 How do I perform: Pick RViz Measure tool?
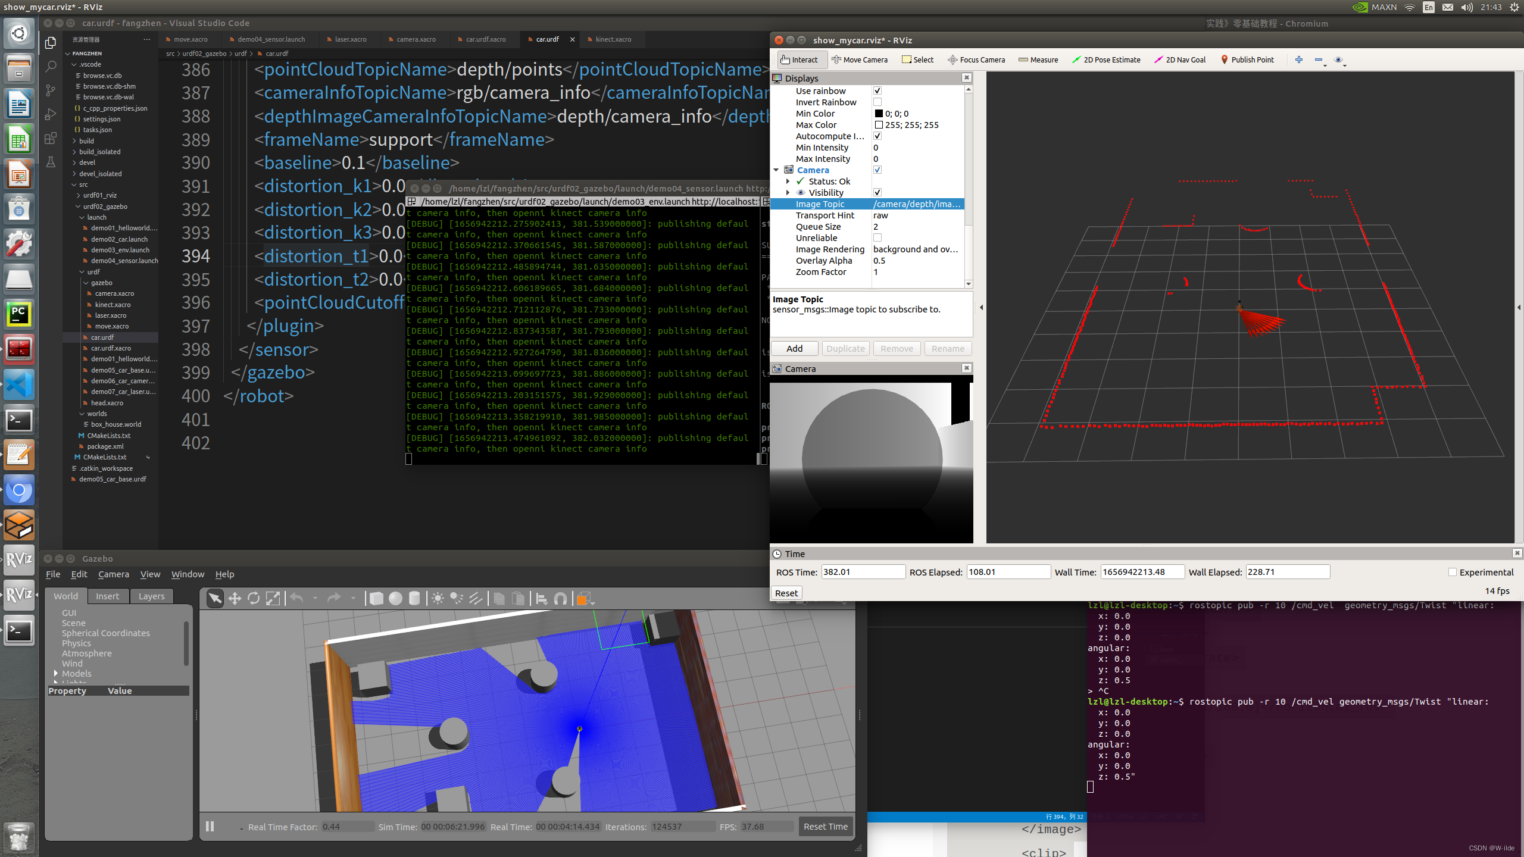click(x=1038, y=60)
